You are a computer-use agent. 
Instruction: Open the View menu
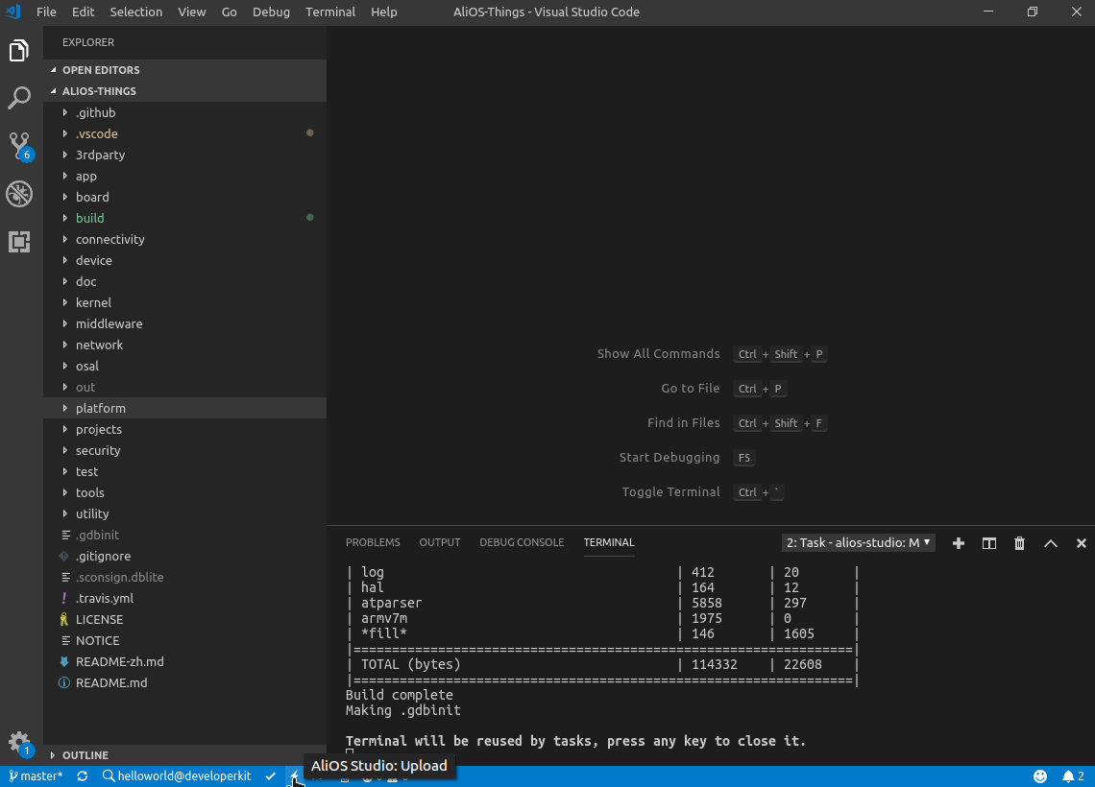191,12
